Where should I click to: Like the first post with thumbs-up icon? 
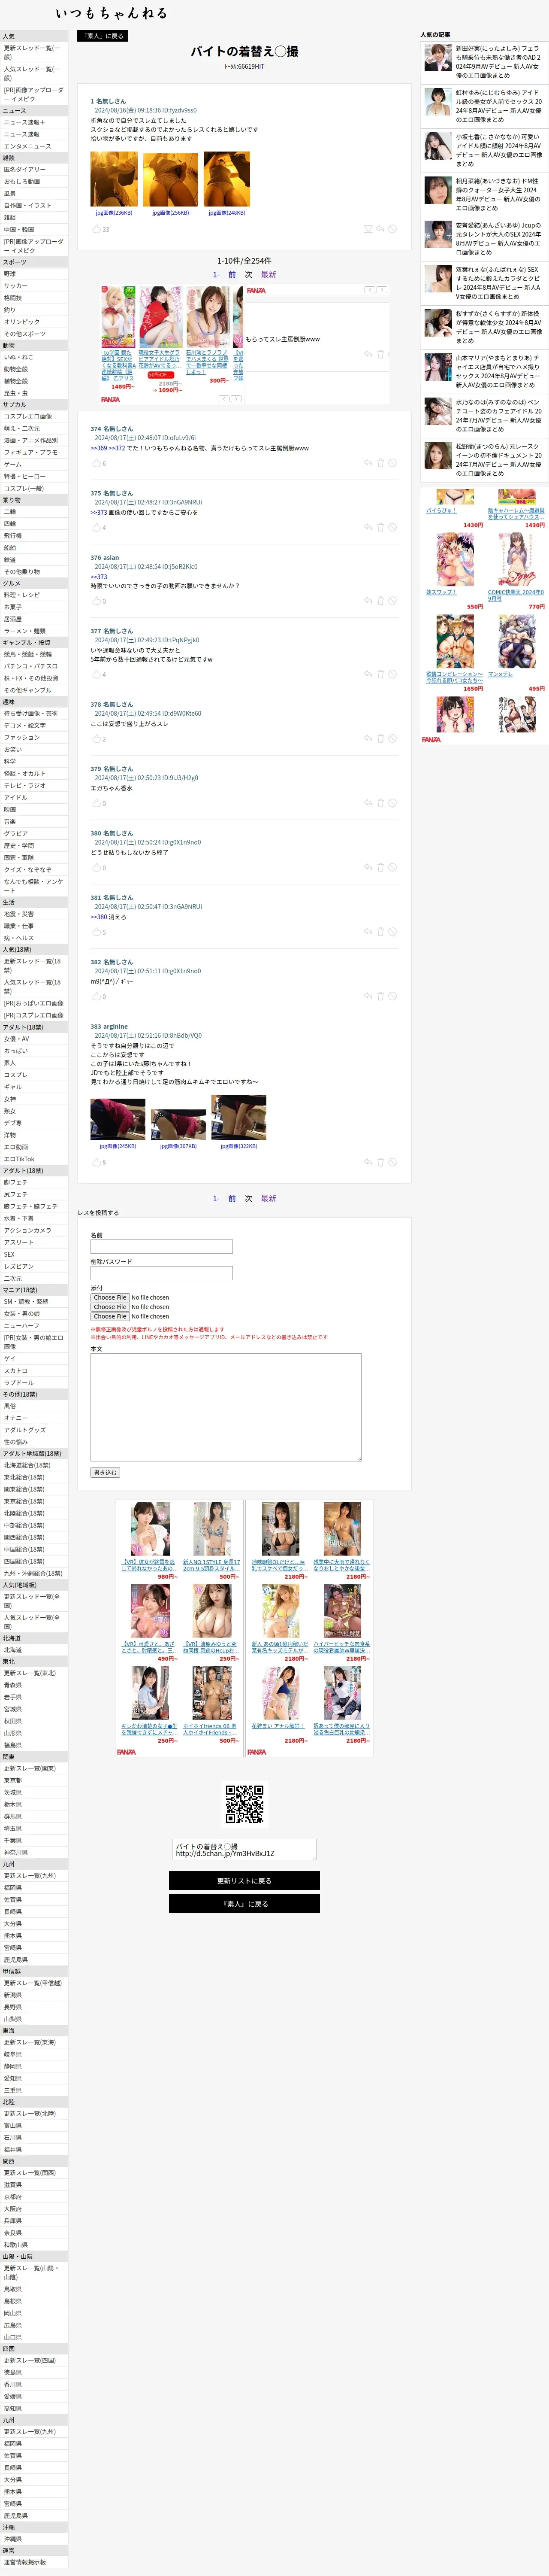(97, 229)
